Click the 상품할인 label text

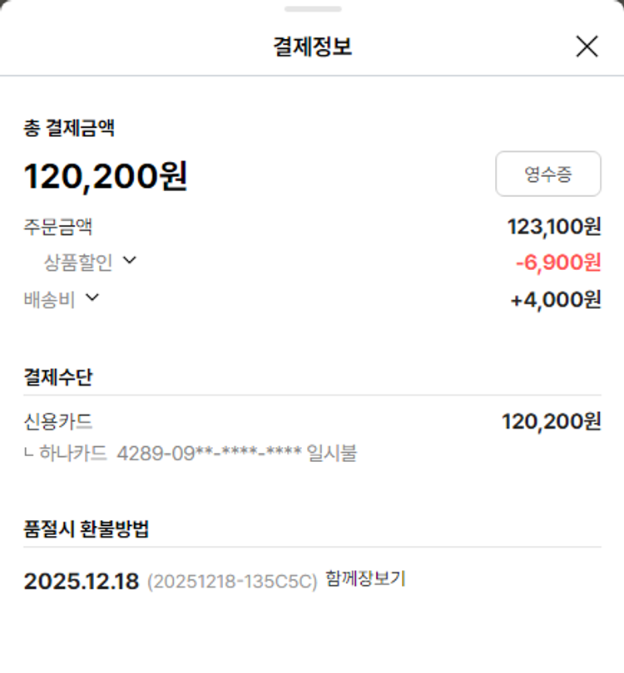[77, 262]
